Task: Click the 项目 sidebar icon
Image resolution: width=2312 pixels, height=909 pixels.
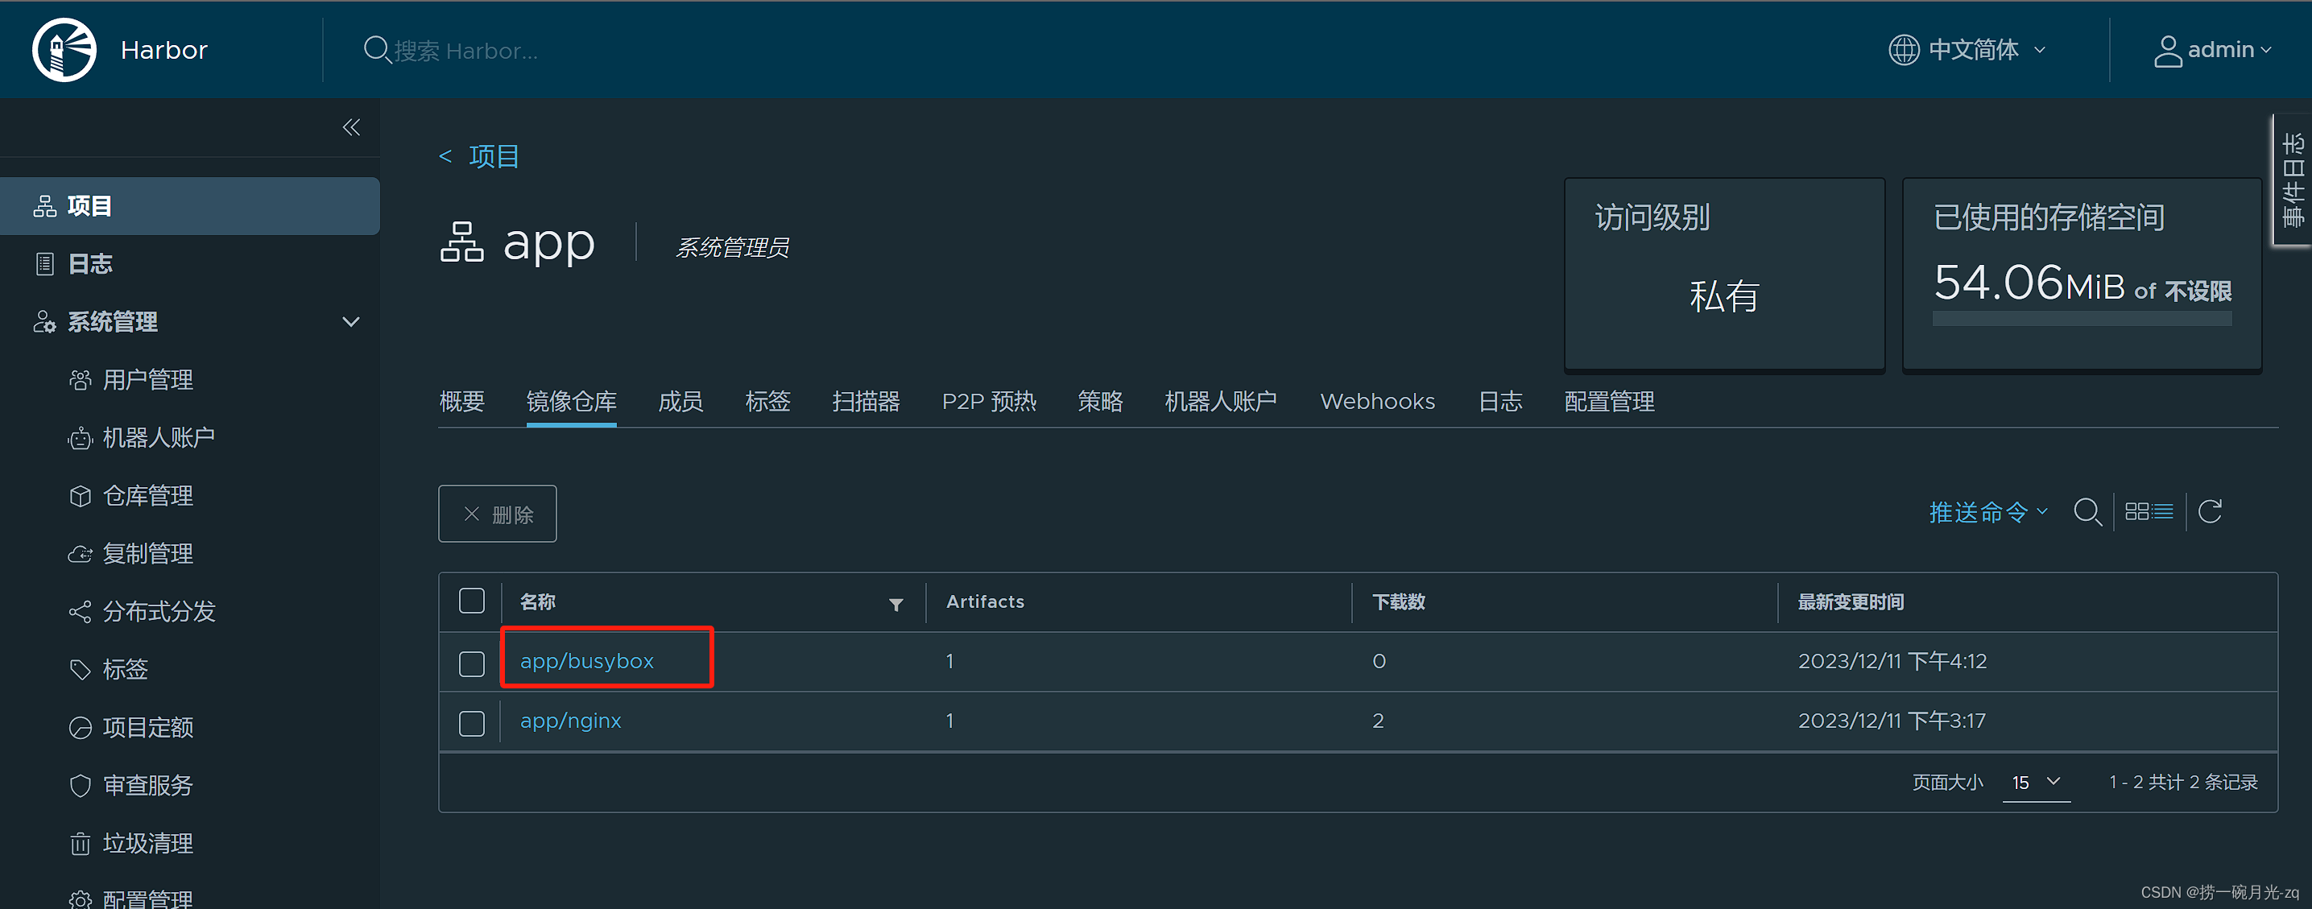Action: pos(45,206)
